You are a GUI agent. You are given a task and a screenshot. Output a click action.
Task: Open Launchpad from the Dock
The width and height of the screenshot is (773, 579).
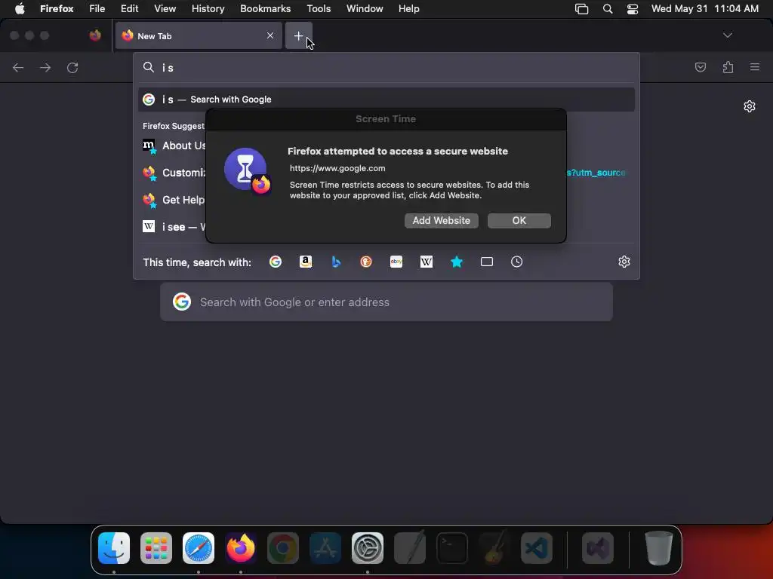pos(156,548)
